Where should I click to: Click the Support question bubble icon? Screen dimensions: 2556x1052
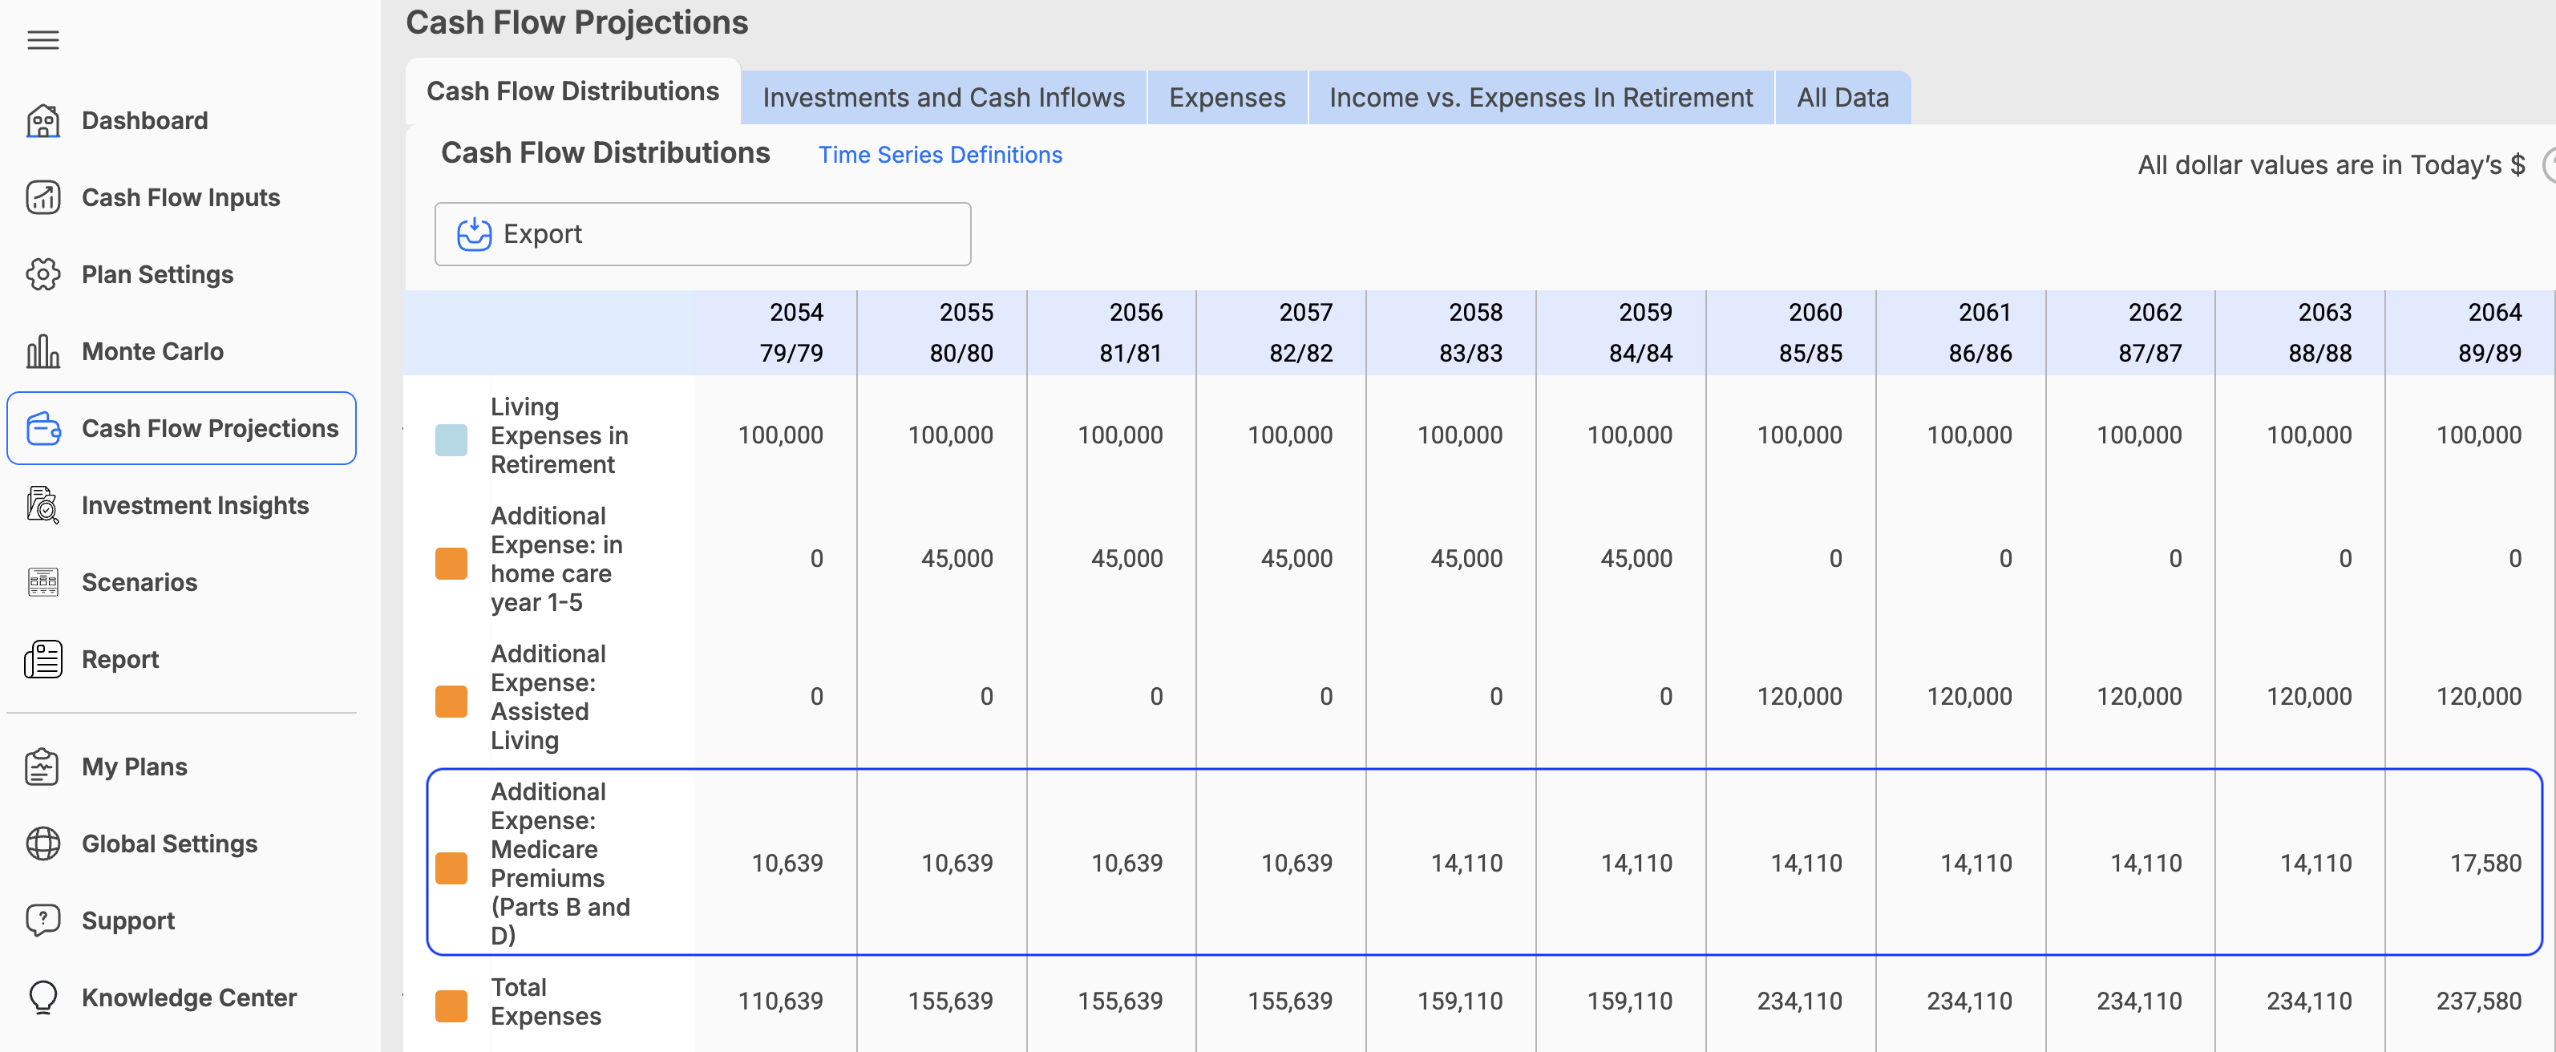click(x=42, y=921)
